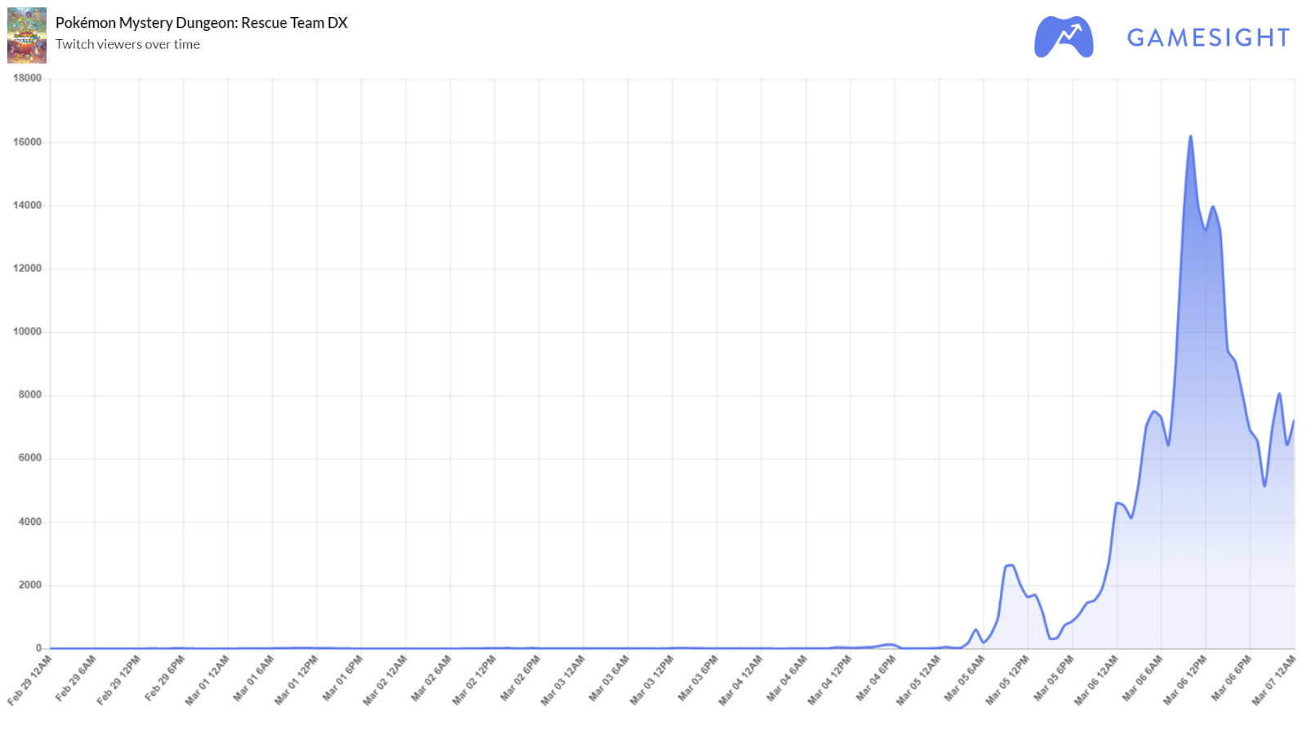Click the 8000 y-axis label
The image size is (1307, 734).
[x=29, y=394]
